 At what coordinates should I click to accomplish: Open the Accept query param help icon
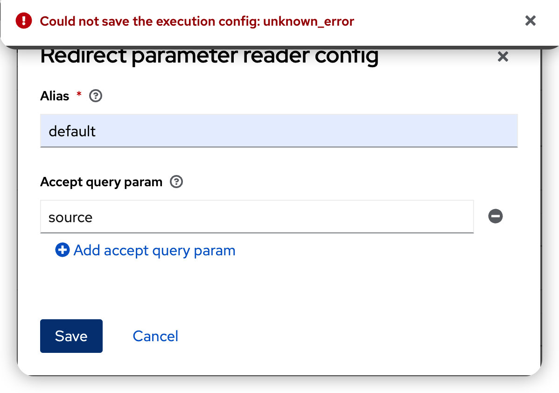coord(177,182)
